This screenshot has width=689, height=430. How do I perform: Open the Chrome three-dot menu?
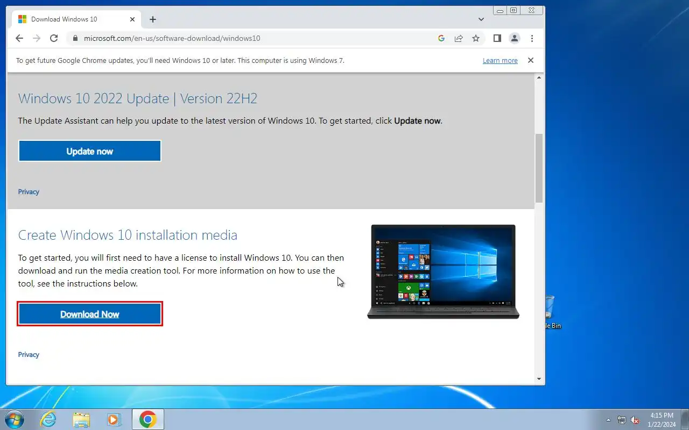coord(532,38)
